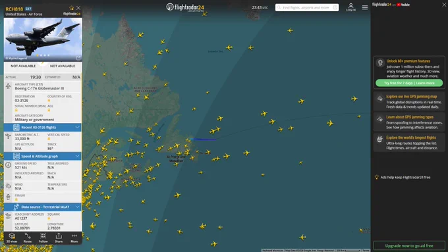Select the highlighted blue flight track on map

coord(204,139)
